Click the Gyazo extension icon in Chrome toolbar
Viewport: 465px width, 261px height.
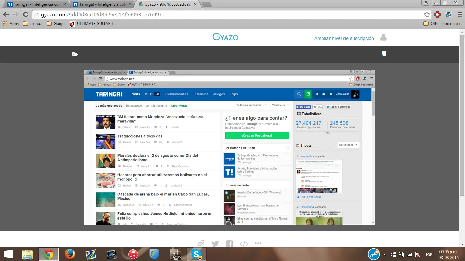coord(448,15)
